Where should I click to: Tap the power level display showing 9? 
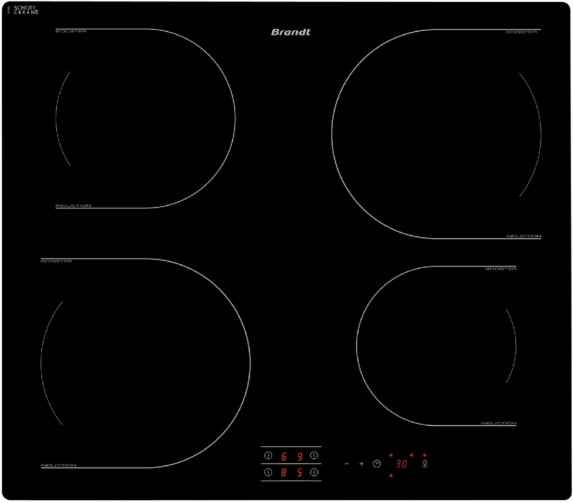[299, 456]
